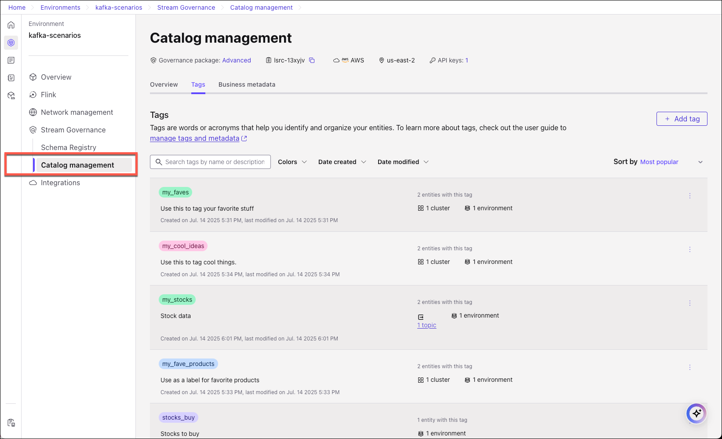Screen dimensions: 722x439
Task: Click the Flink icon in the environment menu
Action: (x=33, y=95)
